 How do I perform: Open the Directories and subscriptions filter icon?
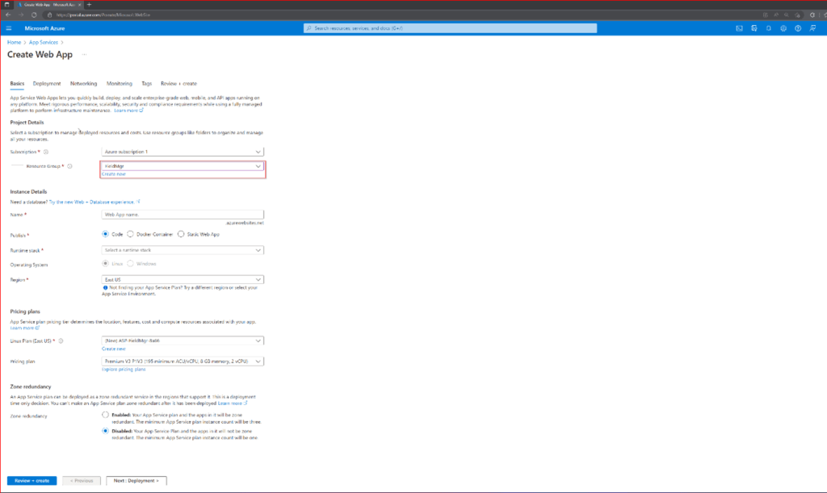coord(754,28)
